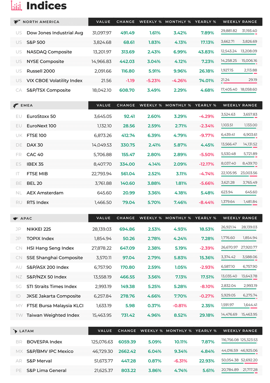270x383 pixels.
Task: Open VIX CBOE Volatility Index
Action: [136, 80]
